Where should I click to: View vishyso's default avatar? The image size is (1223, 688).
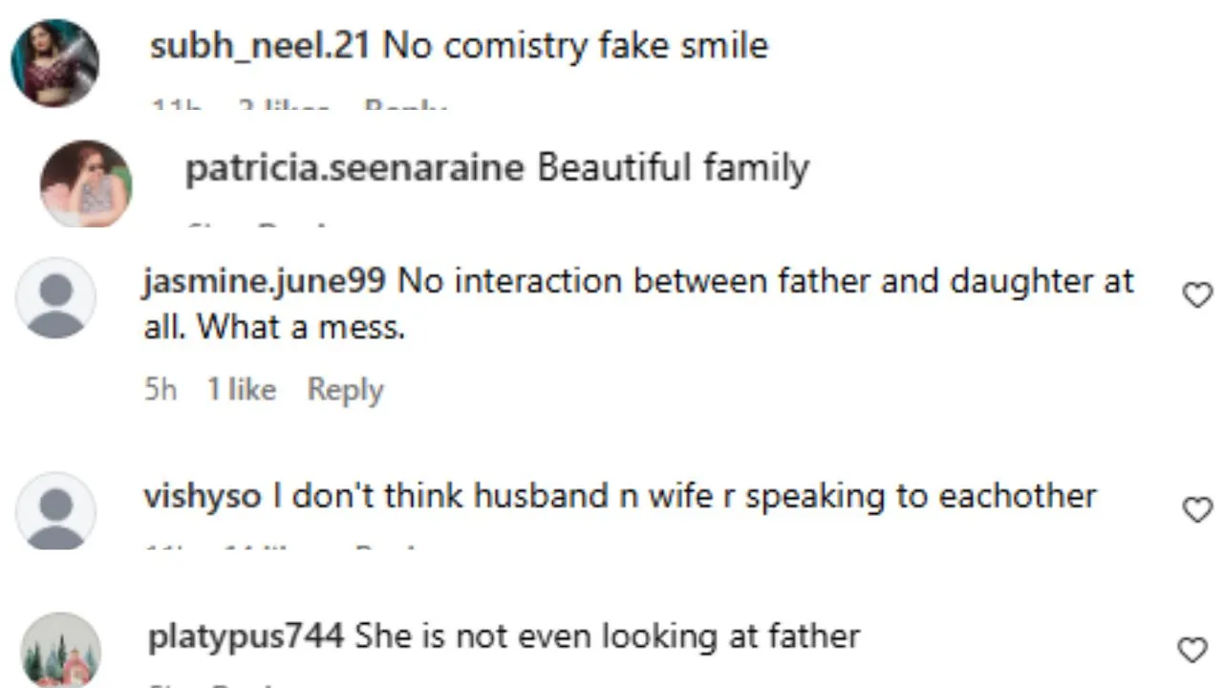point(55,510)
